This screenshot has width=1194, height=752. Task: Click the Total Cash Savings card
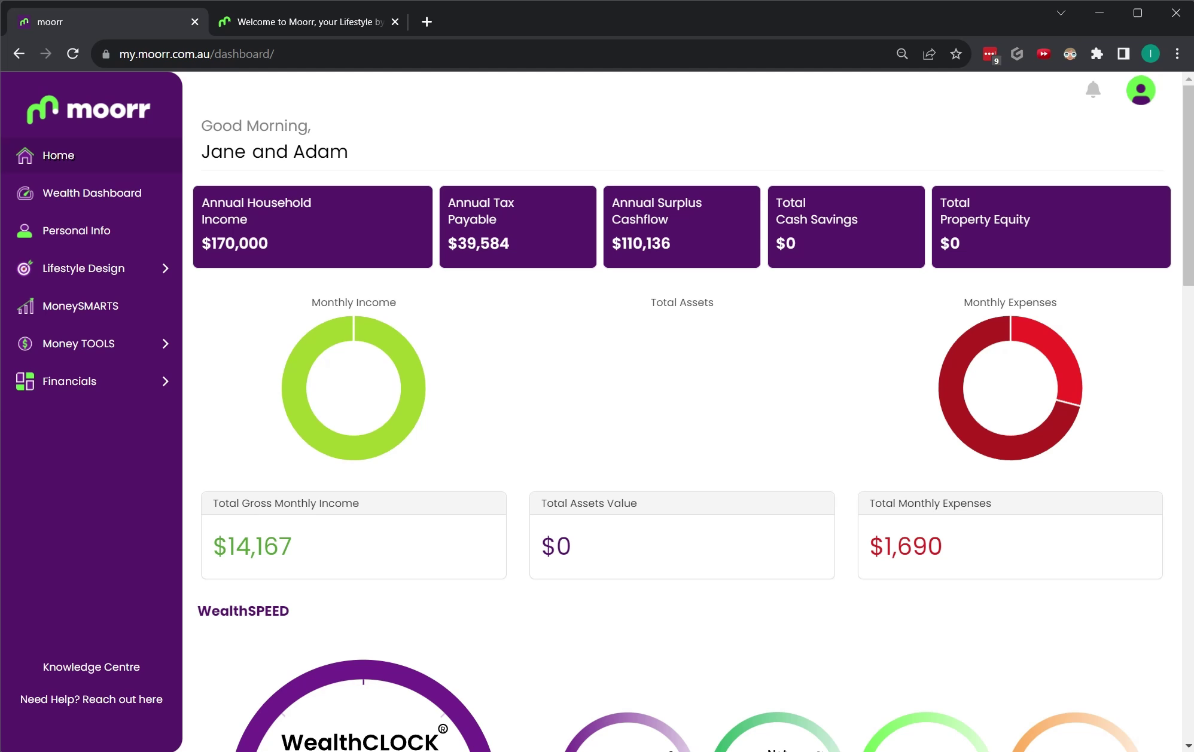pyautogui.click(x=846, y=227)
